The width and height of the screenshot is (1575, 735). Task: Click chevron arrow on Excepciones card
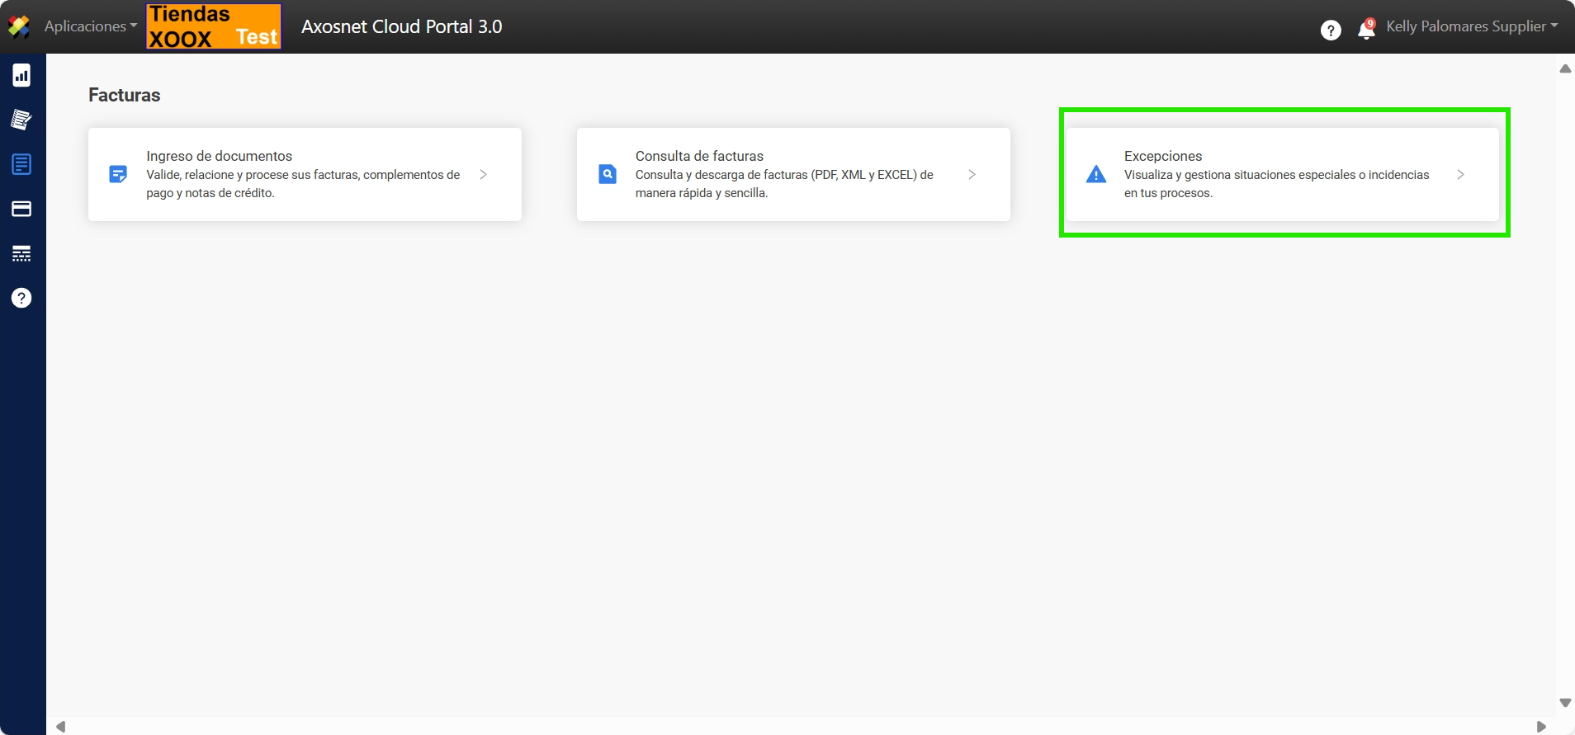[1460, 174]
